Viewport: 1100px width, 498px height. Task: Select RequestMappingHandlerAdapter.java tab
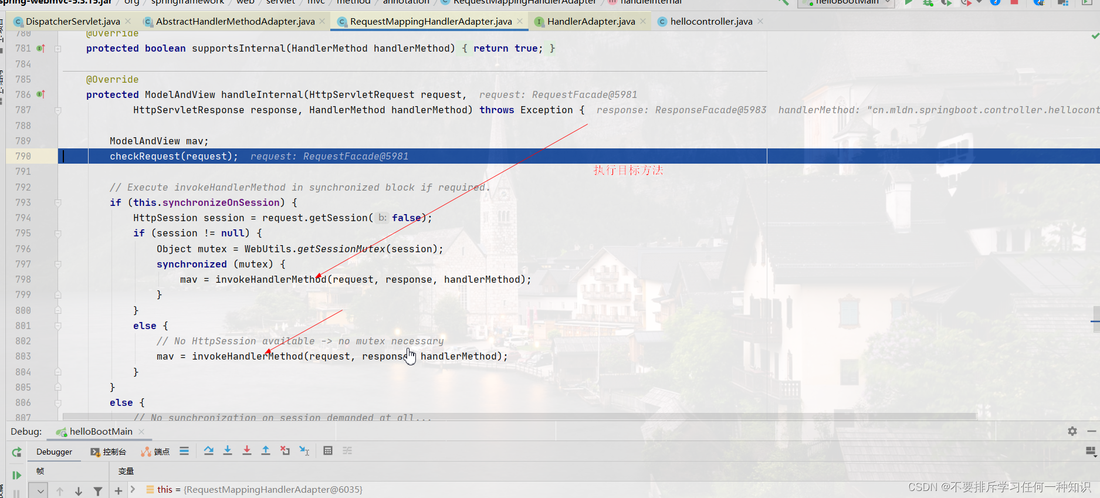(431, 22)
